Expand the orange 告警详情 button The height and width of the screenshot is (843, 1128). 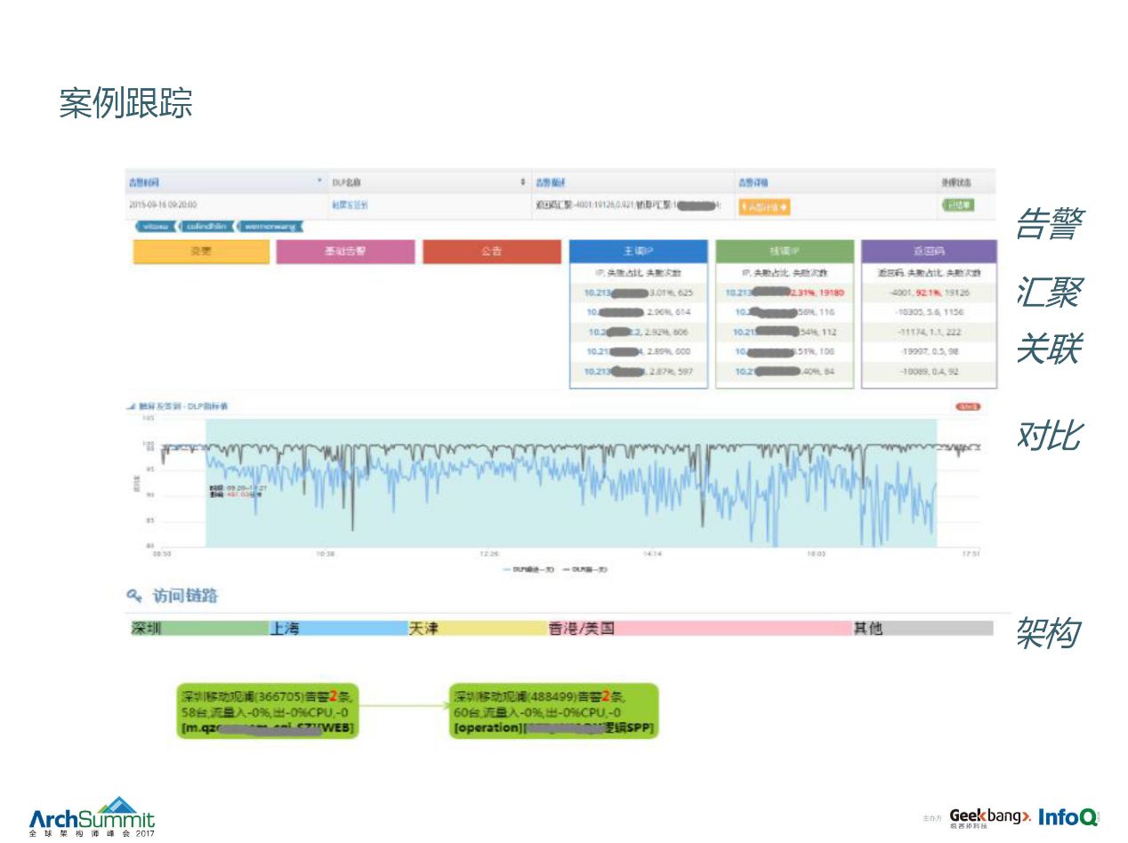764,206
